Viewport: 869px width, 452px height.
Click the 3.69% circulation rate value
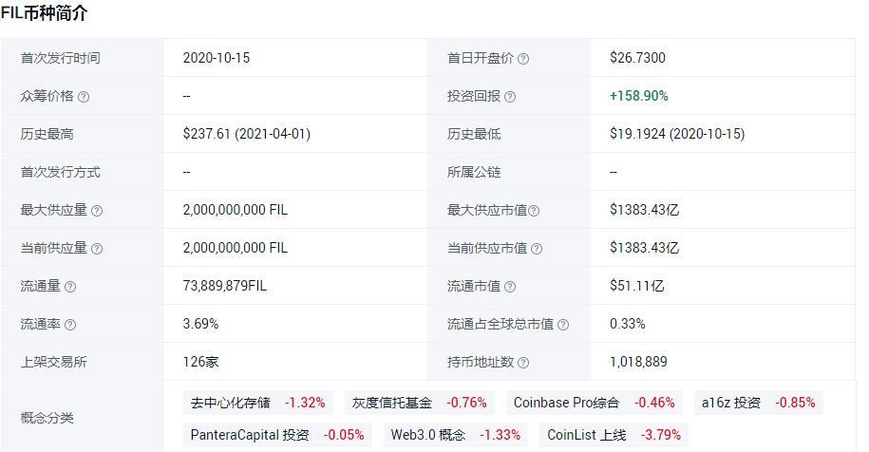[200, 324]
